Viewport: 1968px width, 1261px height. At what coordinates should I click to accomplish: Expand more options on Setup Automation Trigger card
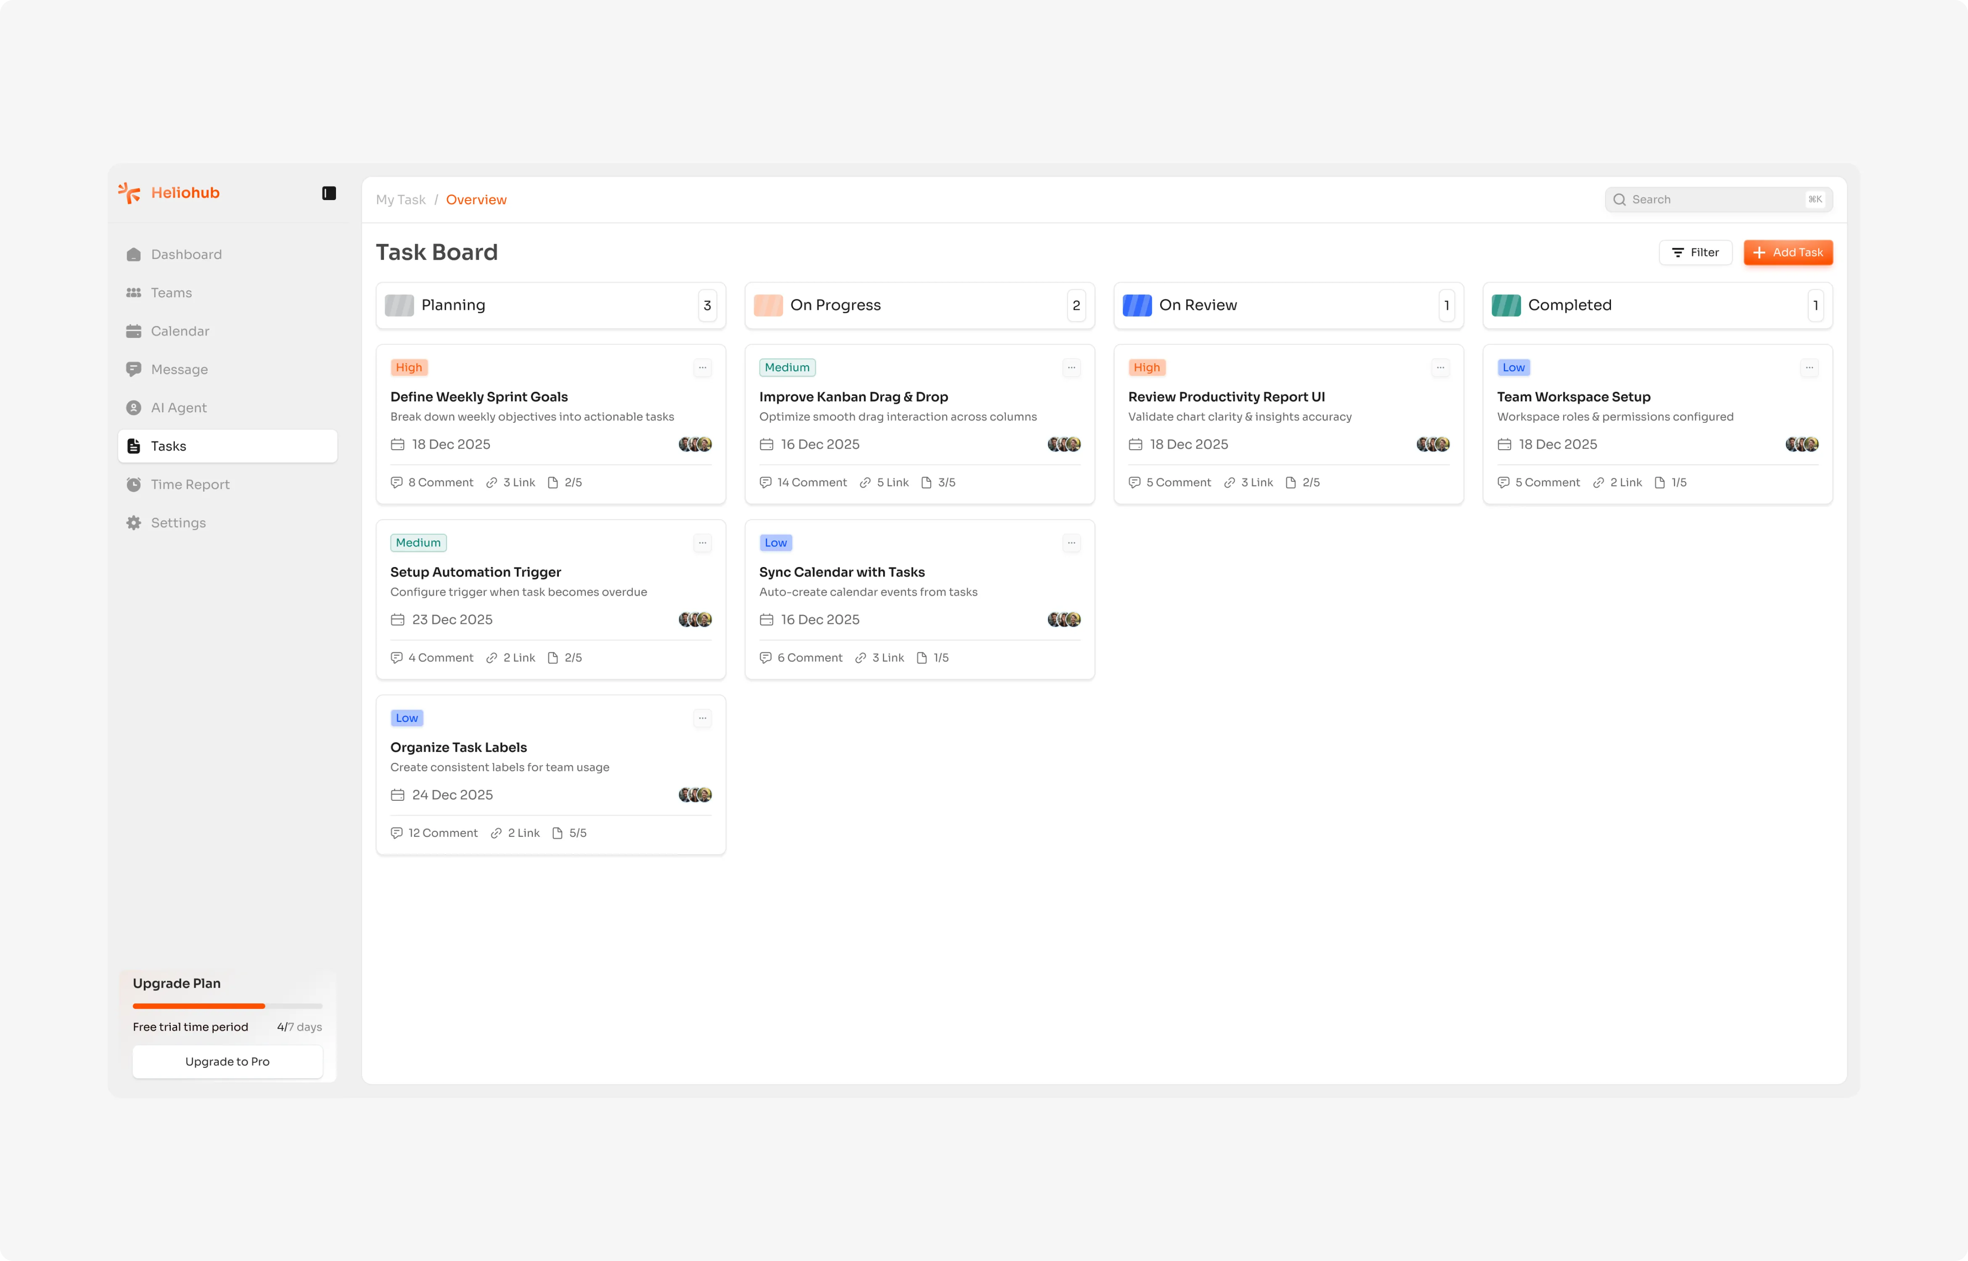point(702,543)
